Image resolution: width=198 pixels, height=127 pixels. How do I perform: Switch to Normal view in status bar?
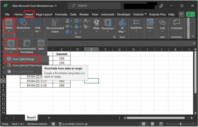144,124
